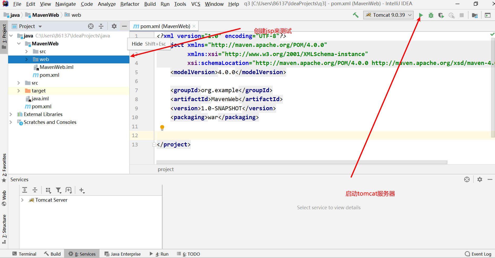
Task: Build project using the hammer icon
Action: [x=356, y=15]
